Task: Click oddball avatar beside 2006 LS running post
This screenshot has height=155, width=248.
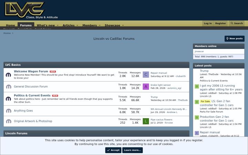Action: (197, 86)
